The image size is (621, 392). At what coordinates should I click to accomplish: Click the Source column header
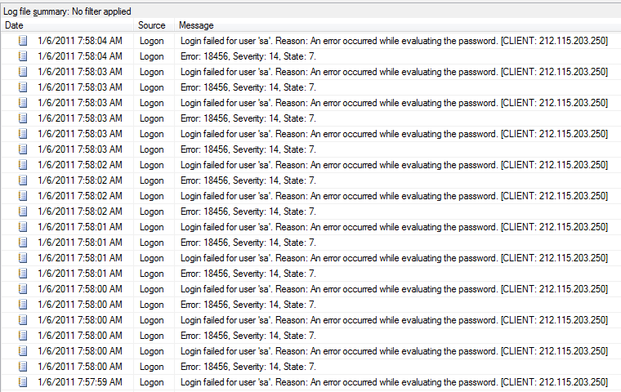pyautogui.click(x=152, y=26)
